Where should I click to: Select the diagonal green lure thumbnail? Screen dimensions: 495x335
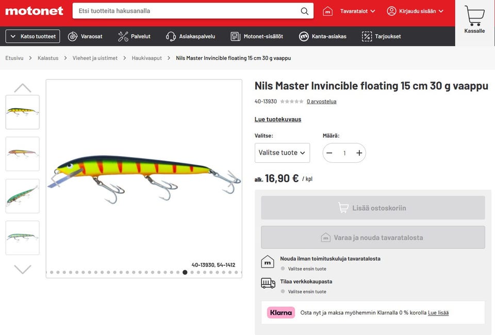(22, 196)
